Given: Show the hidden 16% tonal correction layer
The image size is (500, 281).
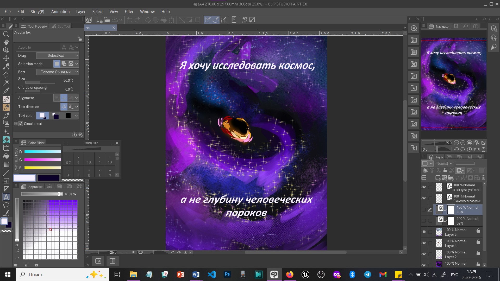Looking at the screenshot, I should coord(424,210).
